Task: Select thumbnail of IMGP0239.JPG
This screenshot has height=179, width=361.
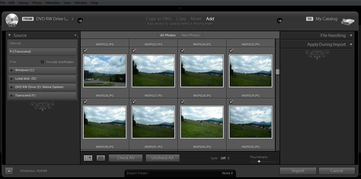Action: [251, 71]
